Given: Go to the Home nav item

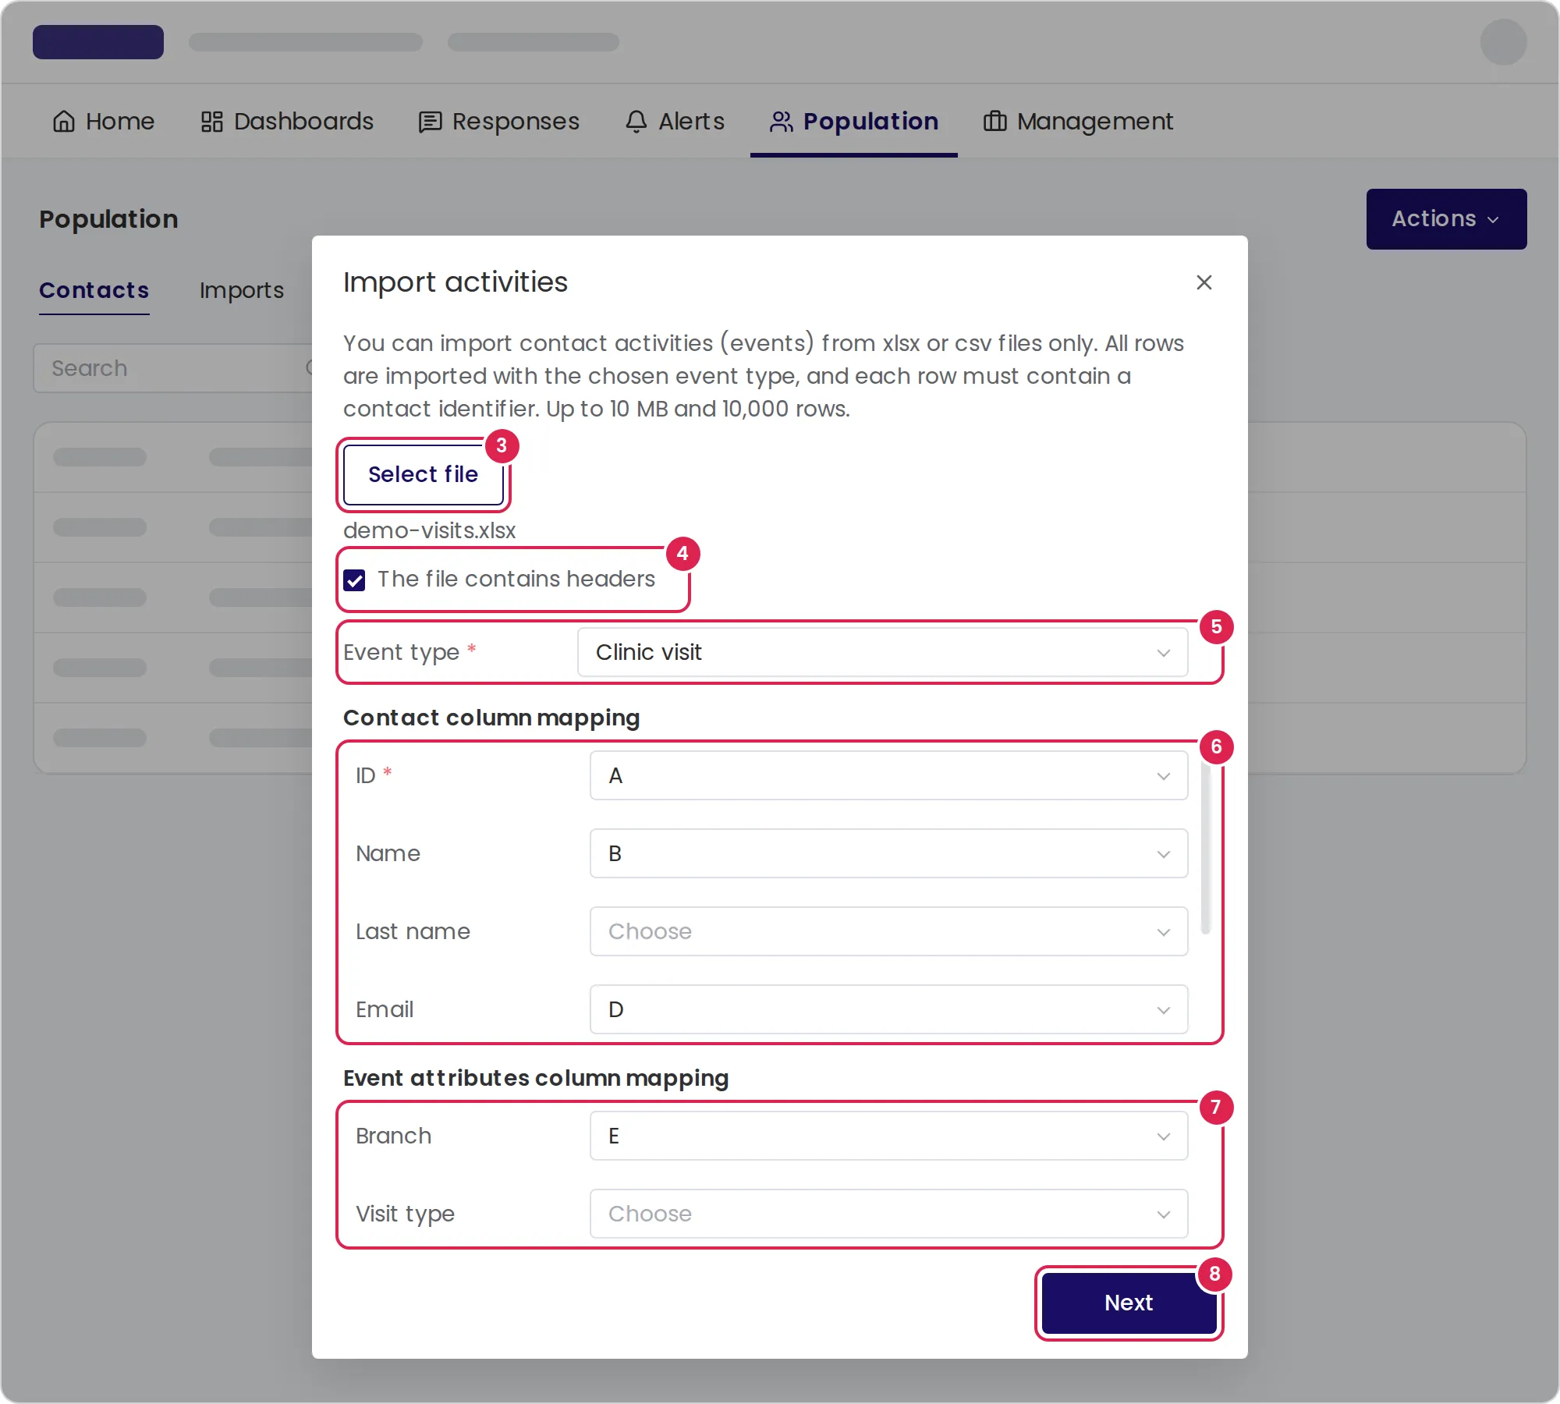Looking at the screenshot, I should [103, 122].
